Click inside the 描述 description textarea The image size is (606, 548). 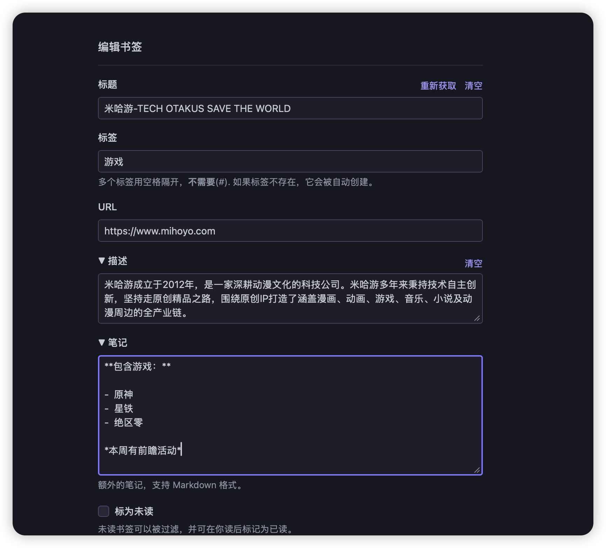pyautogui.click(x=290, y=298)
